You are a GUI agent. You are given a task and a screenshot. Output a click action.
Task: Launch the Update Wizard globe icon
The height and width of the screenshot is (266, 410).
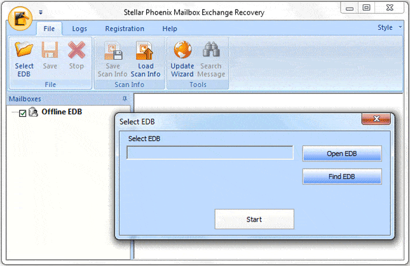tap(182, 50)
